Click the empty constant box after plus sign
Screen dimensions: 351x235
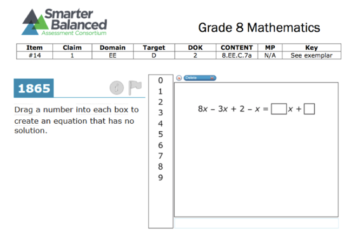tap(309, 109)
